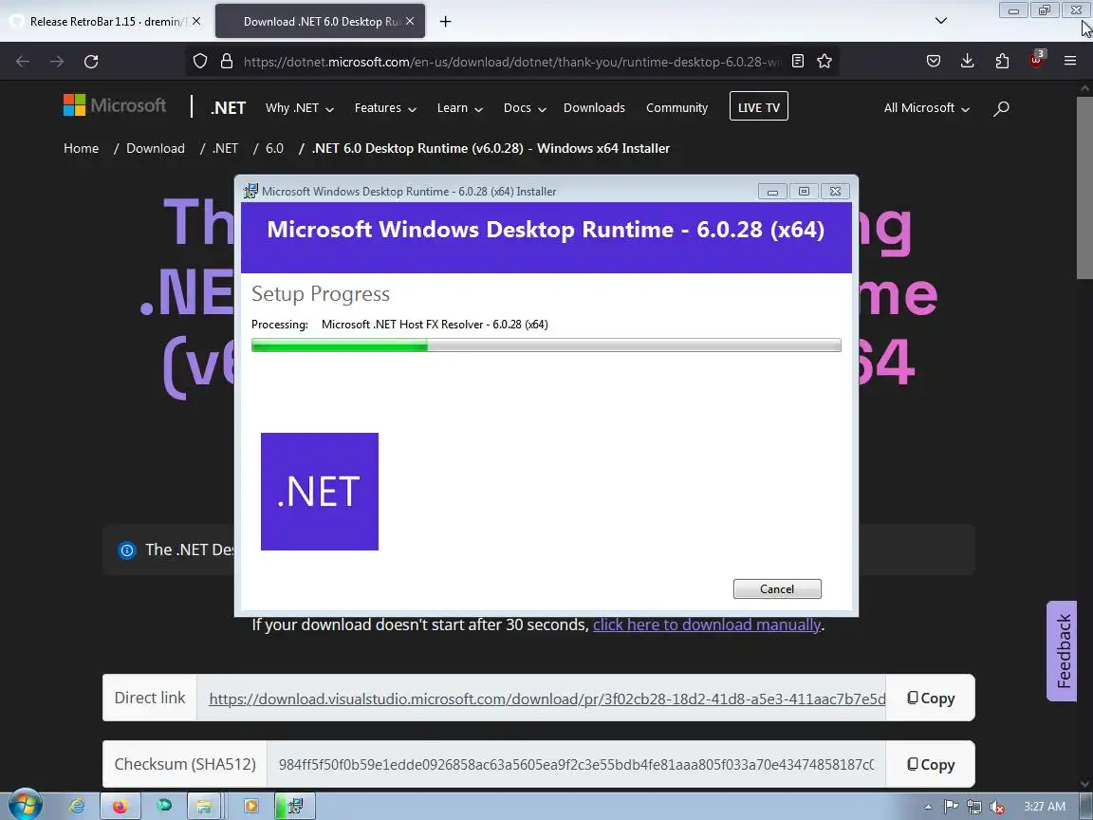Screen dimensions: 1093x820
Task: Open Windows Explorer folder on the taskbar
Action: pos(204,806)
